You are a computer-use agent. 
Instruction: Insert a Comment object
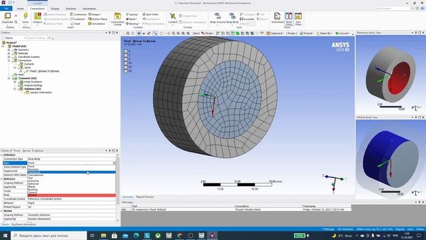coord(77,19)
